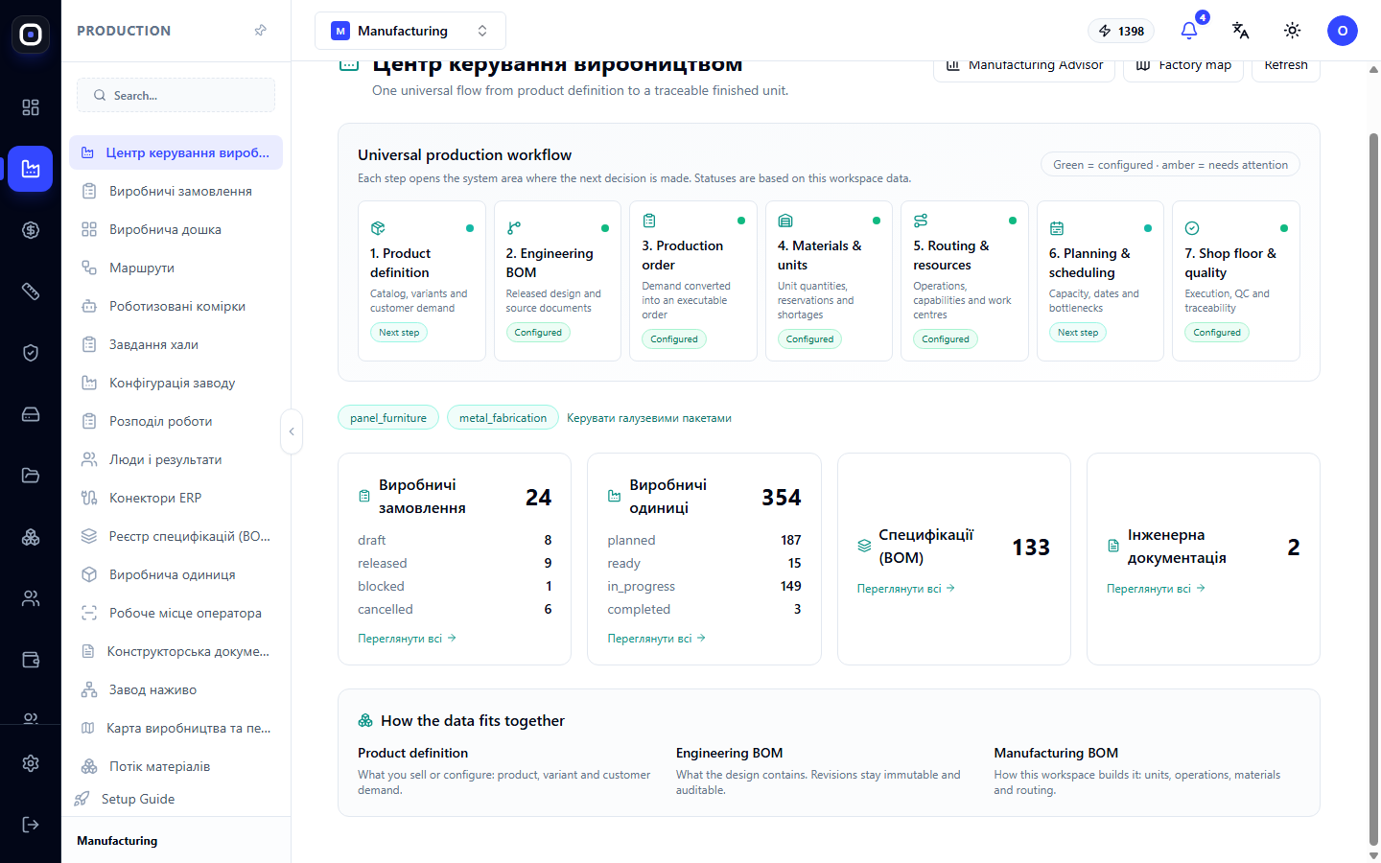Screen dimensions: 1381x863
Task: Click the logout icon at rail bottom
Action: (x=31, y=825)
